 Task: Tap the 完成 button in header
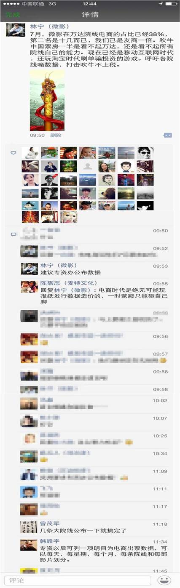[13, 15]
